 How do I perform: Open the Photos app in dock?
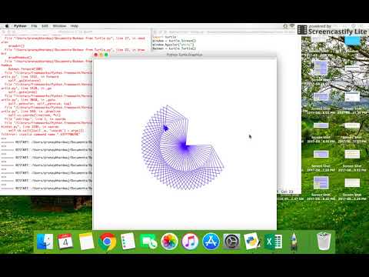(169, 242)
